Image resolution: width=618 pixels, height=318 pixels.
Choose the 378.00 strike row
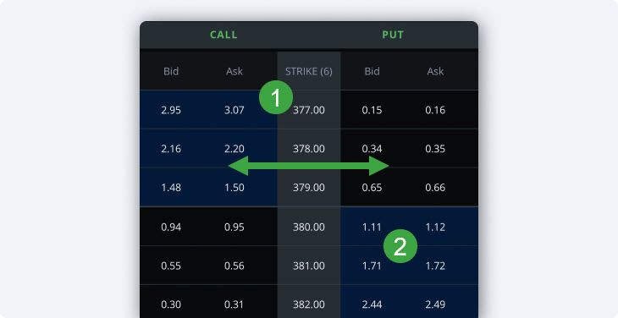click(x=309, y=149)
